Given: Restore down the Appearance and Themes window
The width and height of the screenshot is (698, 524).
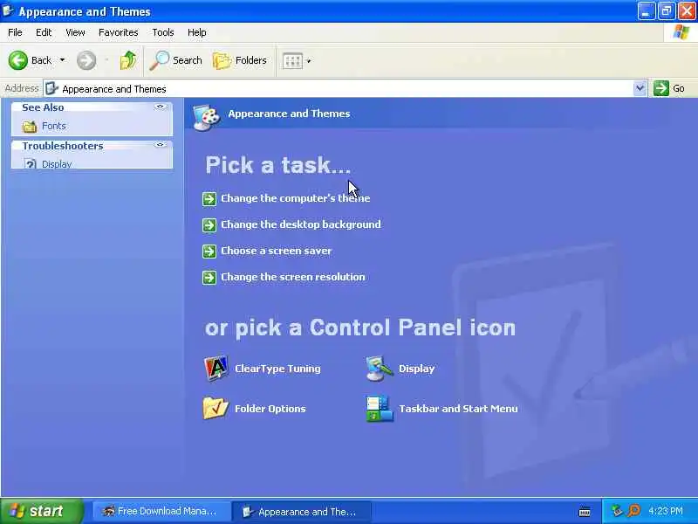Looking at the screenshot, I should (x=667, y=11).
